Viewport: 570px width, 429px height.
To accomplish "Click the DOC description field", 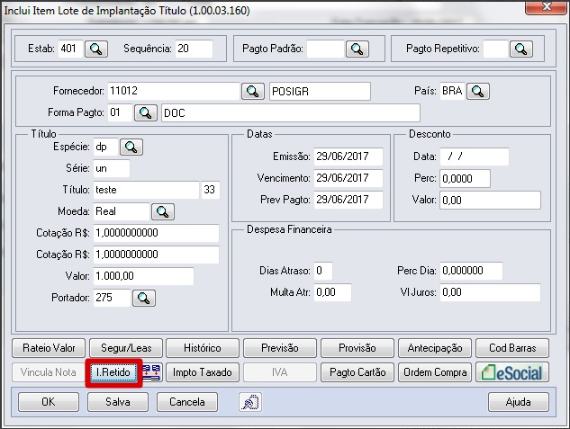I will tap(291, 113).
